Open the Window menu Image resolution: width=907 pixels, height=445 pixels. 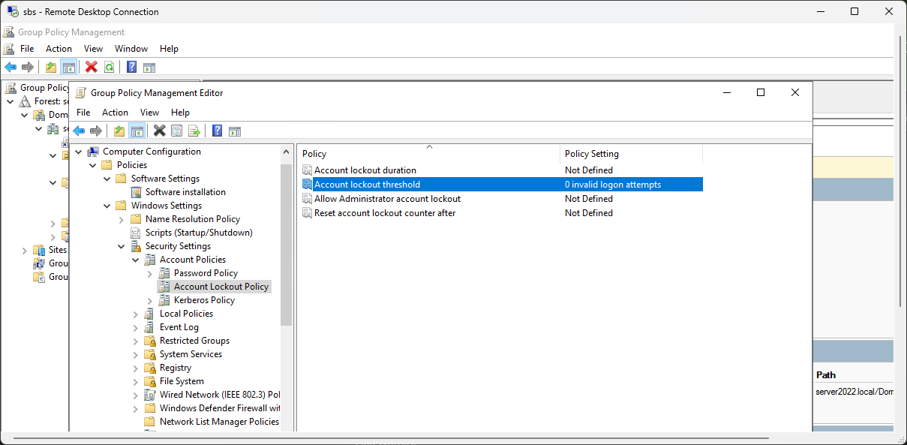click(131, 49)
